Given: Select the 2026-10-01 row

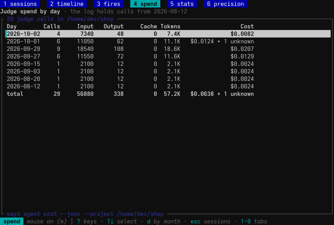Looking at the screenshot, I should [x=168, y=41].
